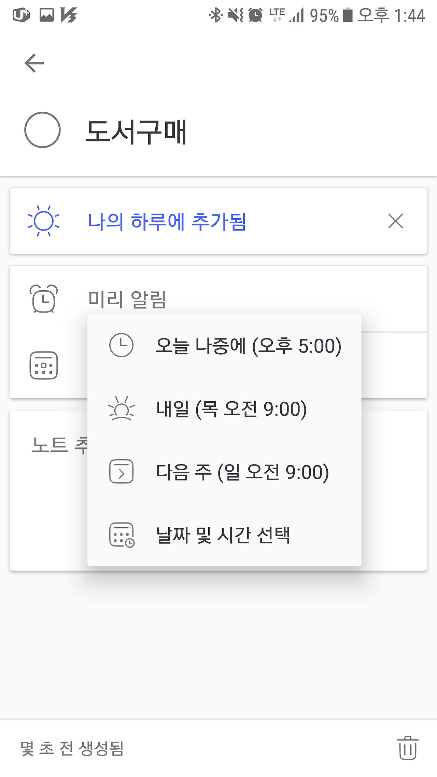Tap the 노트 추가 note field
This screenshot has width=437, height=777.
(x=218, y=490)
